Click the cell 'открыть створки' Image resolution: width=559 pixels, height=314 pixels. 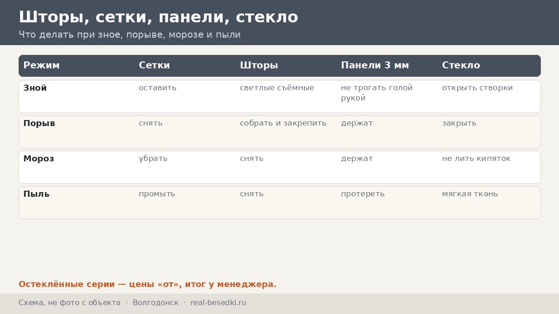477,88
